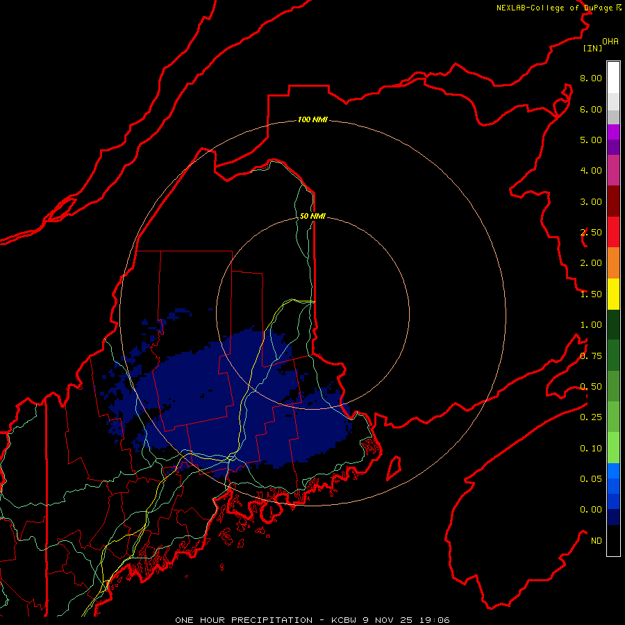Click the ND legend label
Viewport: 625px width, 625px height.
tap(597, 541)
